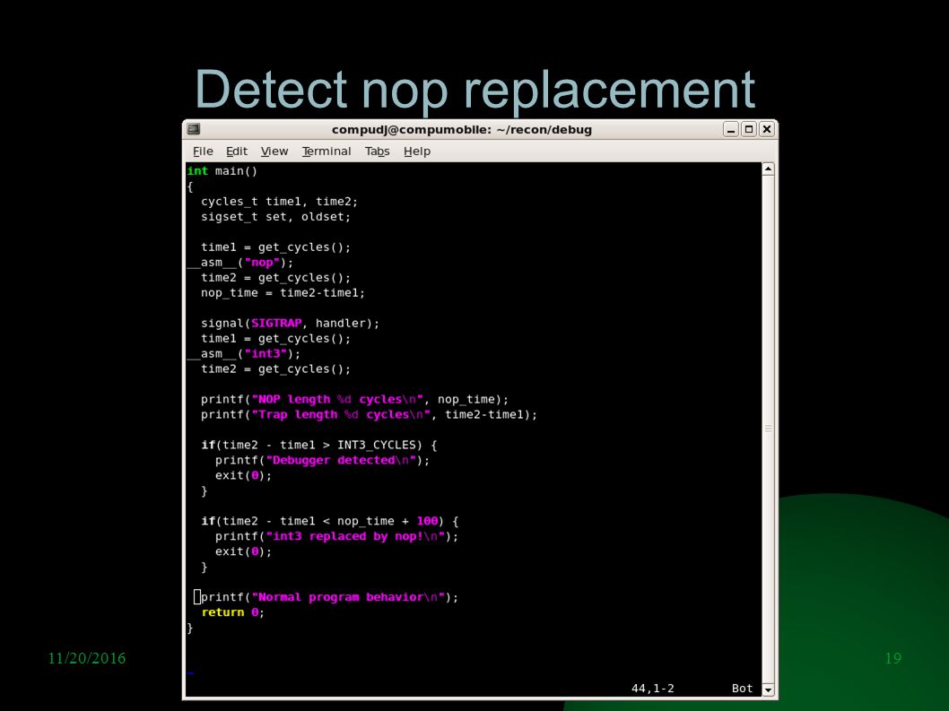949x711 pixels.
Task: Click the INT3_CYCLES if condition line
Action: (x=319, y=445)
